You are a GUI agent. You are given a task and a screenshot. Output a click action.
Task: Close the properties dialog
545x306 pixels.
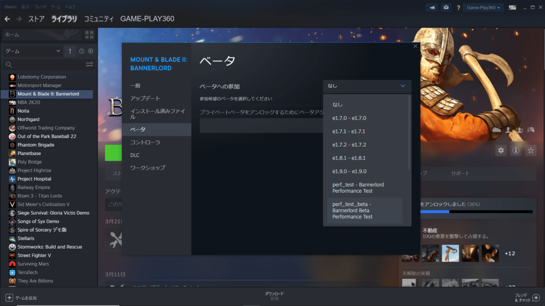point(415,46)
